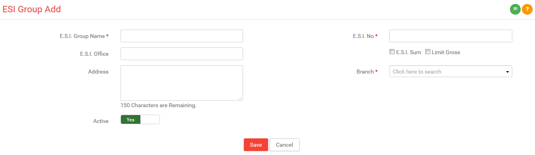Click the ESI Group Add page heading
The image size is (535, 155).
coord(32,9)
